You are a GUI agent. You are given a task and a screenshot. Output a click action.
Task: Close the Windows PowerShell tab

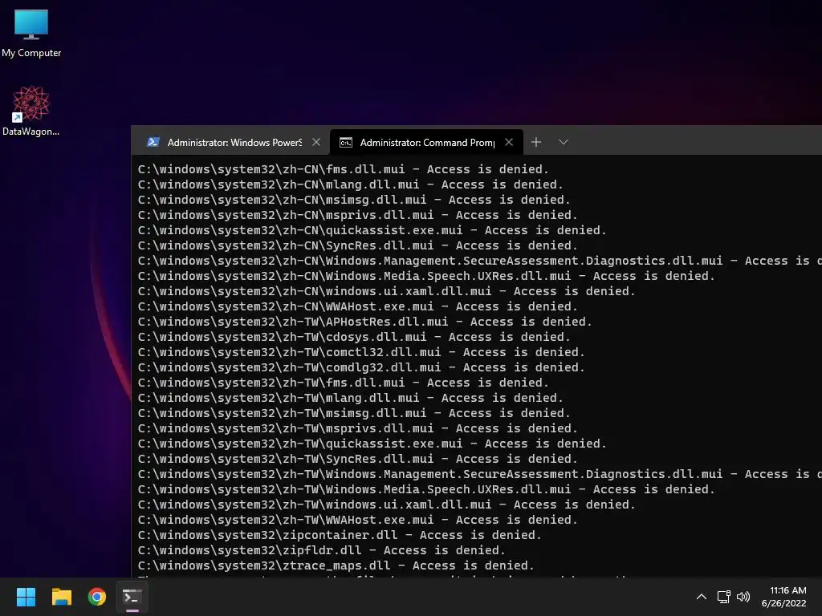pyautogui.click(x=316, y=142)
